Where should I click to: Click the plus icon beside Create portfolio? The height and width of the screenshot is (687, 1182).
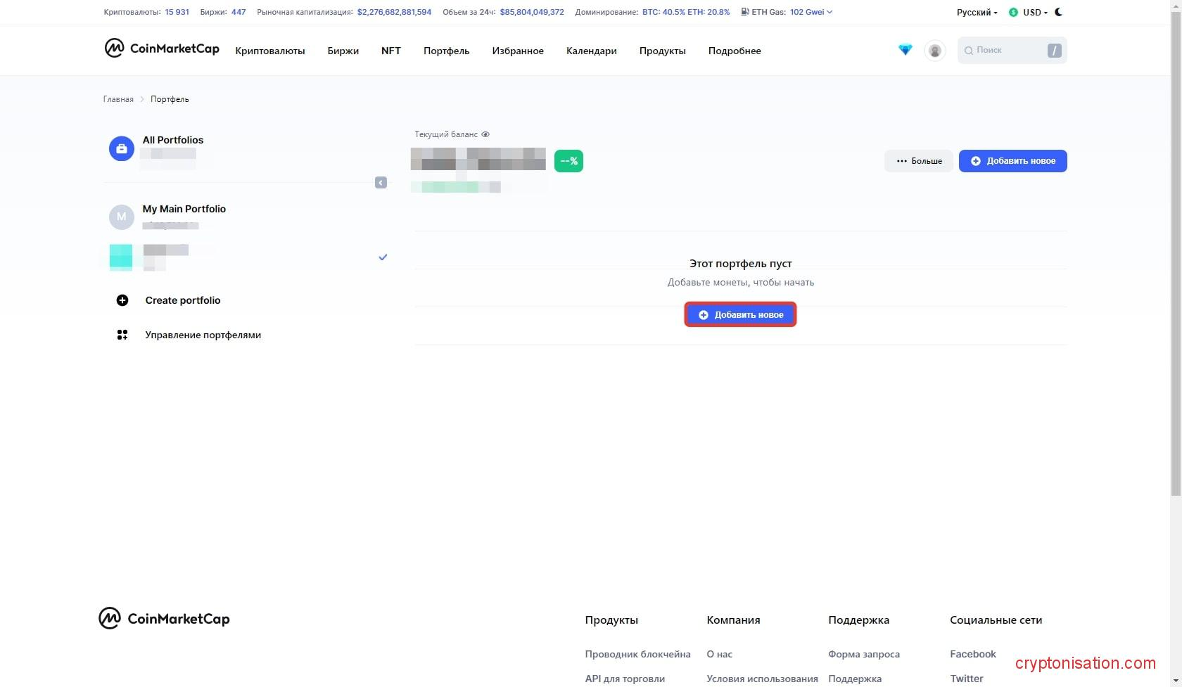pyautogui.click(x=122, y=300)
